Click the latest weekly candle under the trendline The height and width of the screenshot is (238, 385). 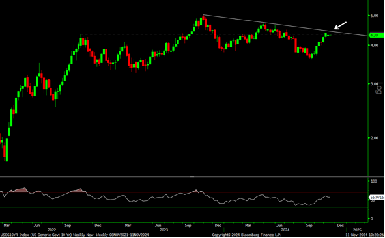(328, 35)
